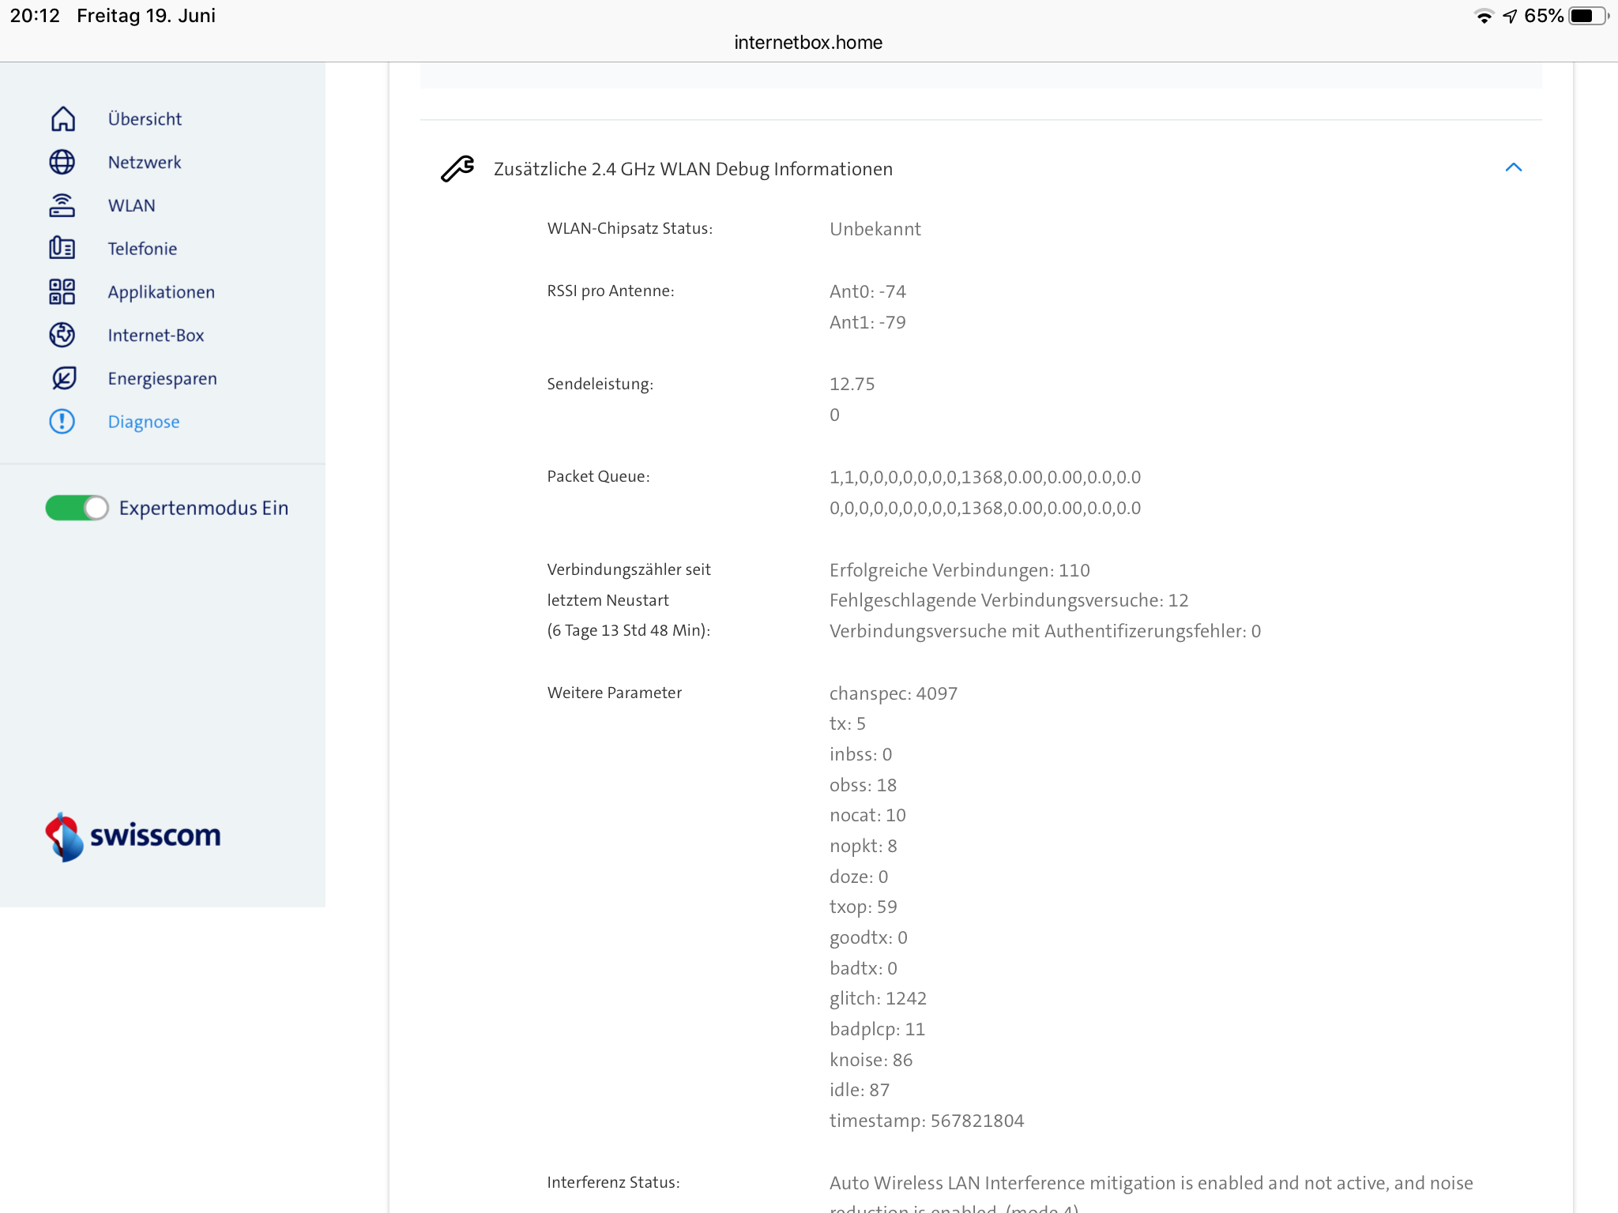This screenshot has height=1213, width=1618.
Task: Open the Netzwerk menu entry
Action: coord(145,162)
